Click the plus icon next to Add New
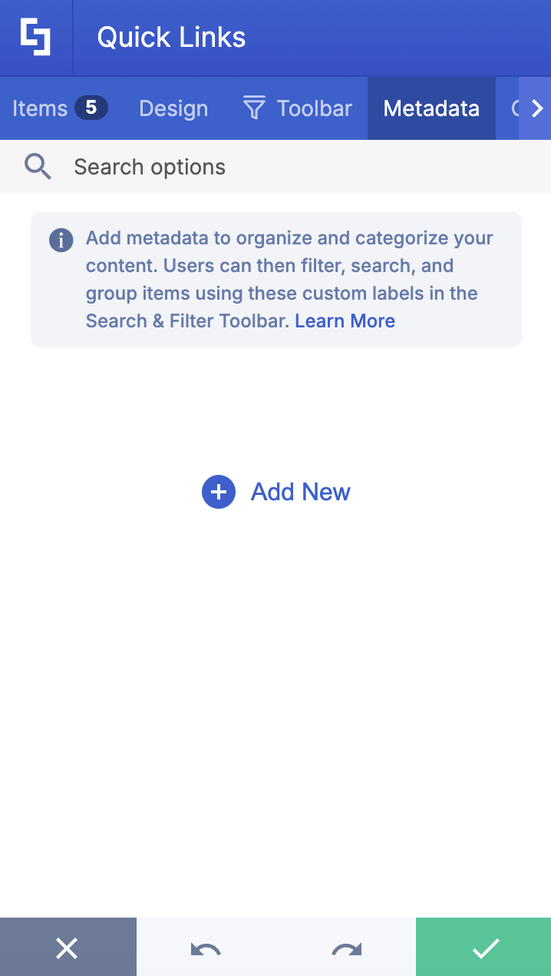Screen dimensions: 551x976 click(218, 492)
